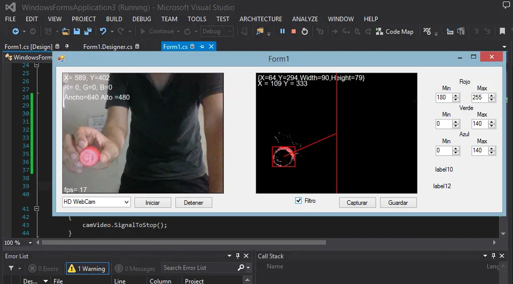Click the Azul Max value field
This screenshot has height=284, width=513.
pyautogui.click(x=480, y=150)
